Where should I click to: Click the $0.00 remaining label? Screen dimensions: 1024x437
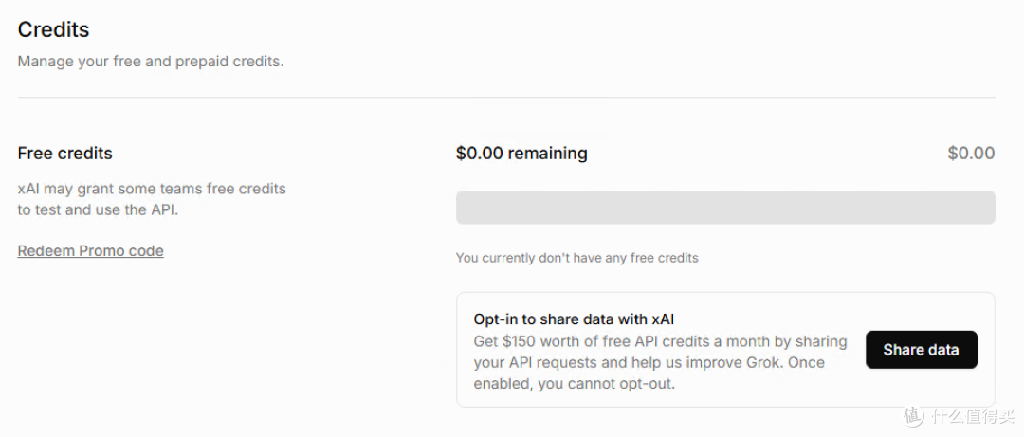(521, 154)
